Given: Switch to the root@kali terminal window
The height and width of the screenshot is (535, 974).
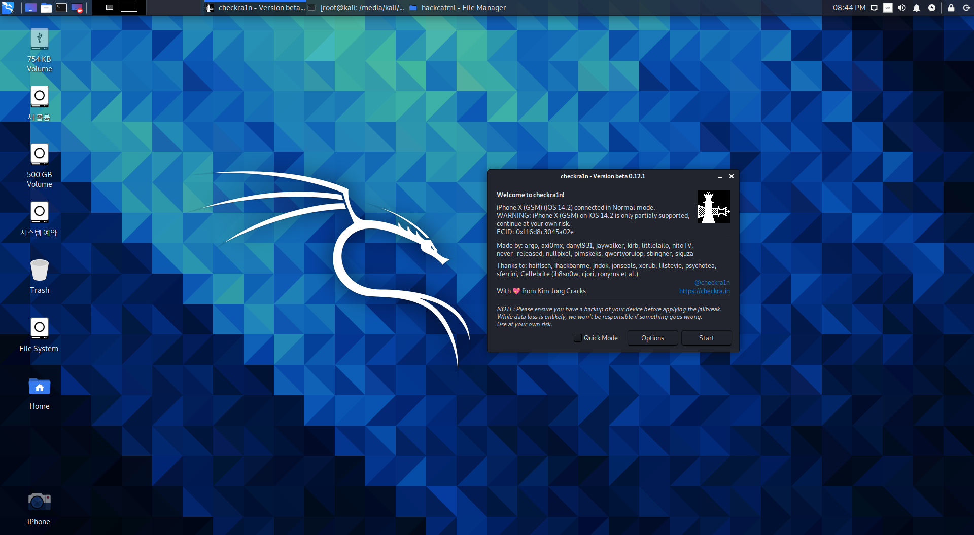Looking at the screenshot, I should 357,8.
